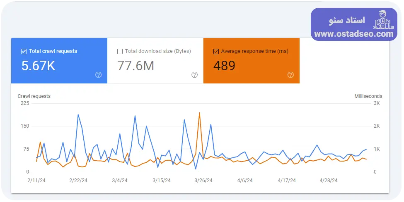The height and width of the screenshot is (202, 404).
Task: Click the Total download size (Bytes) label
Action: (x=158, y=51)
